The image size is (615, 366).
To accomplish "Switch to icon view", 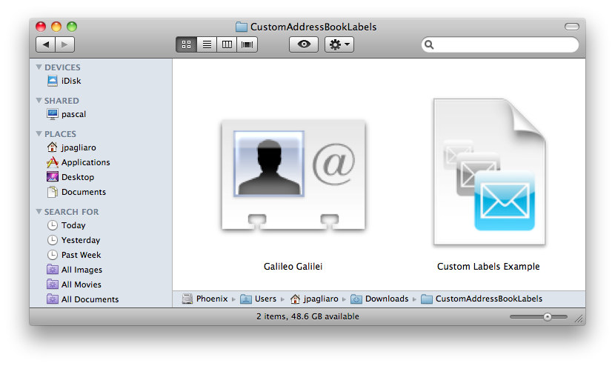I will click(x=186, y=44).
